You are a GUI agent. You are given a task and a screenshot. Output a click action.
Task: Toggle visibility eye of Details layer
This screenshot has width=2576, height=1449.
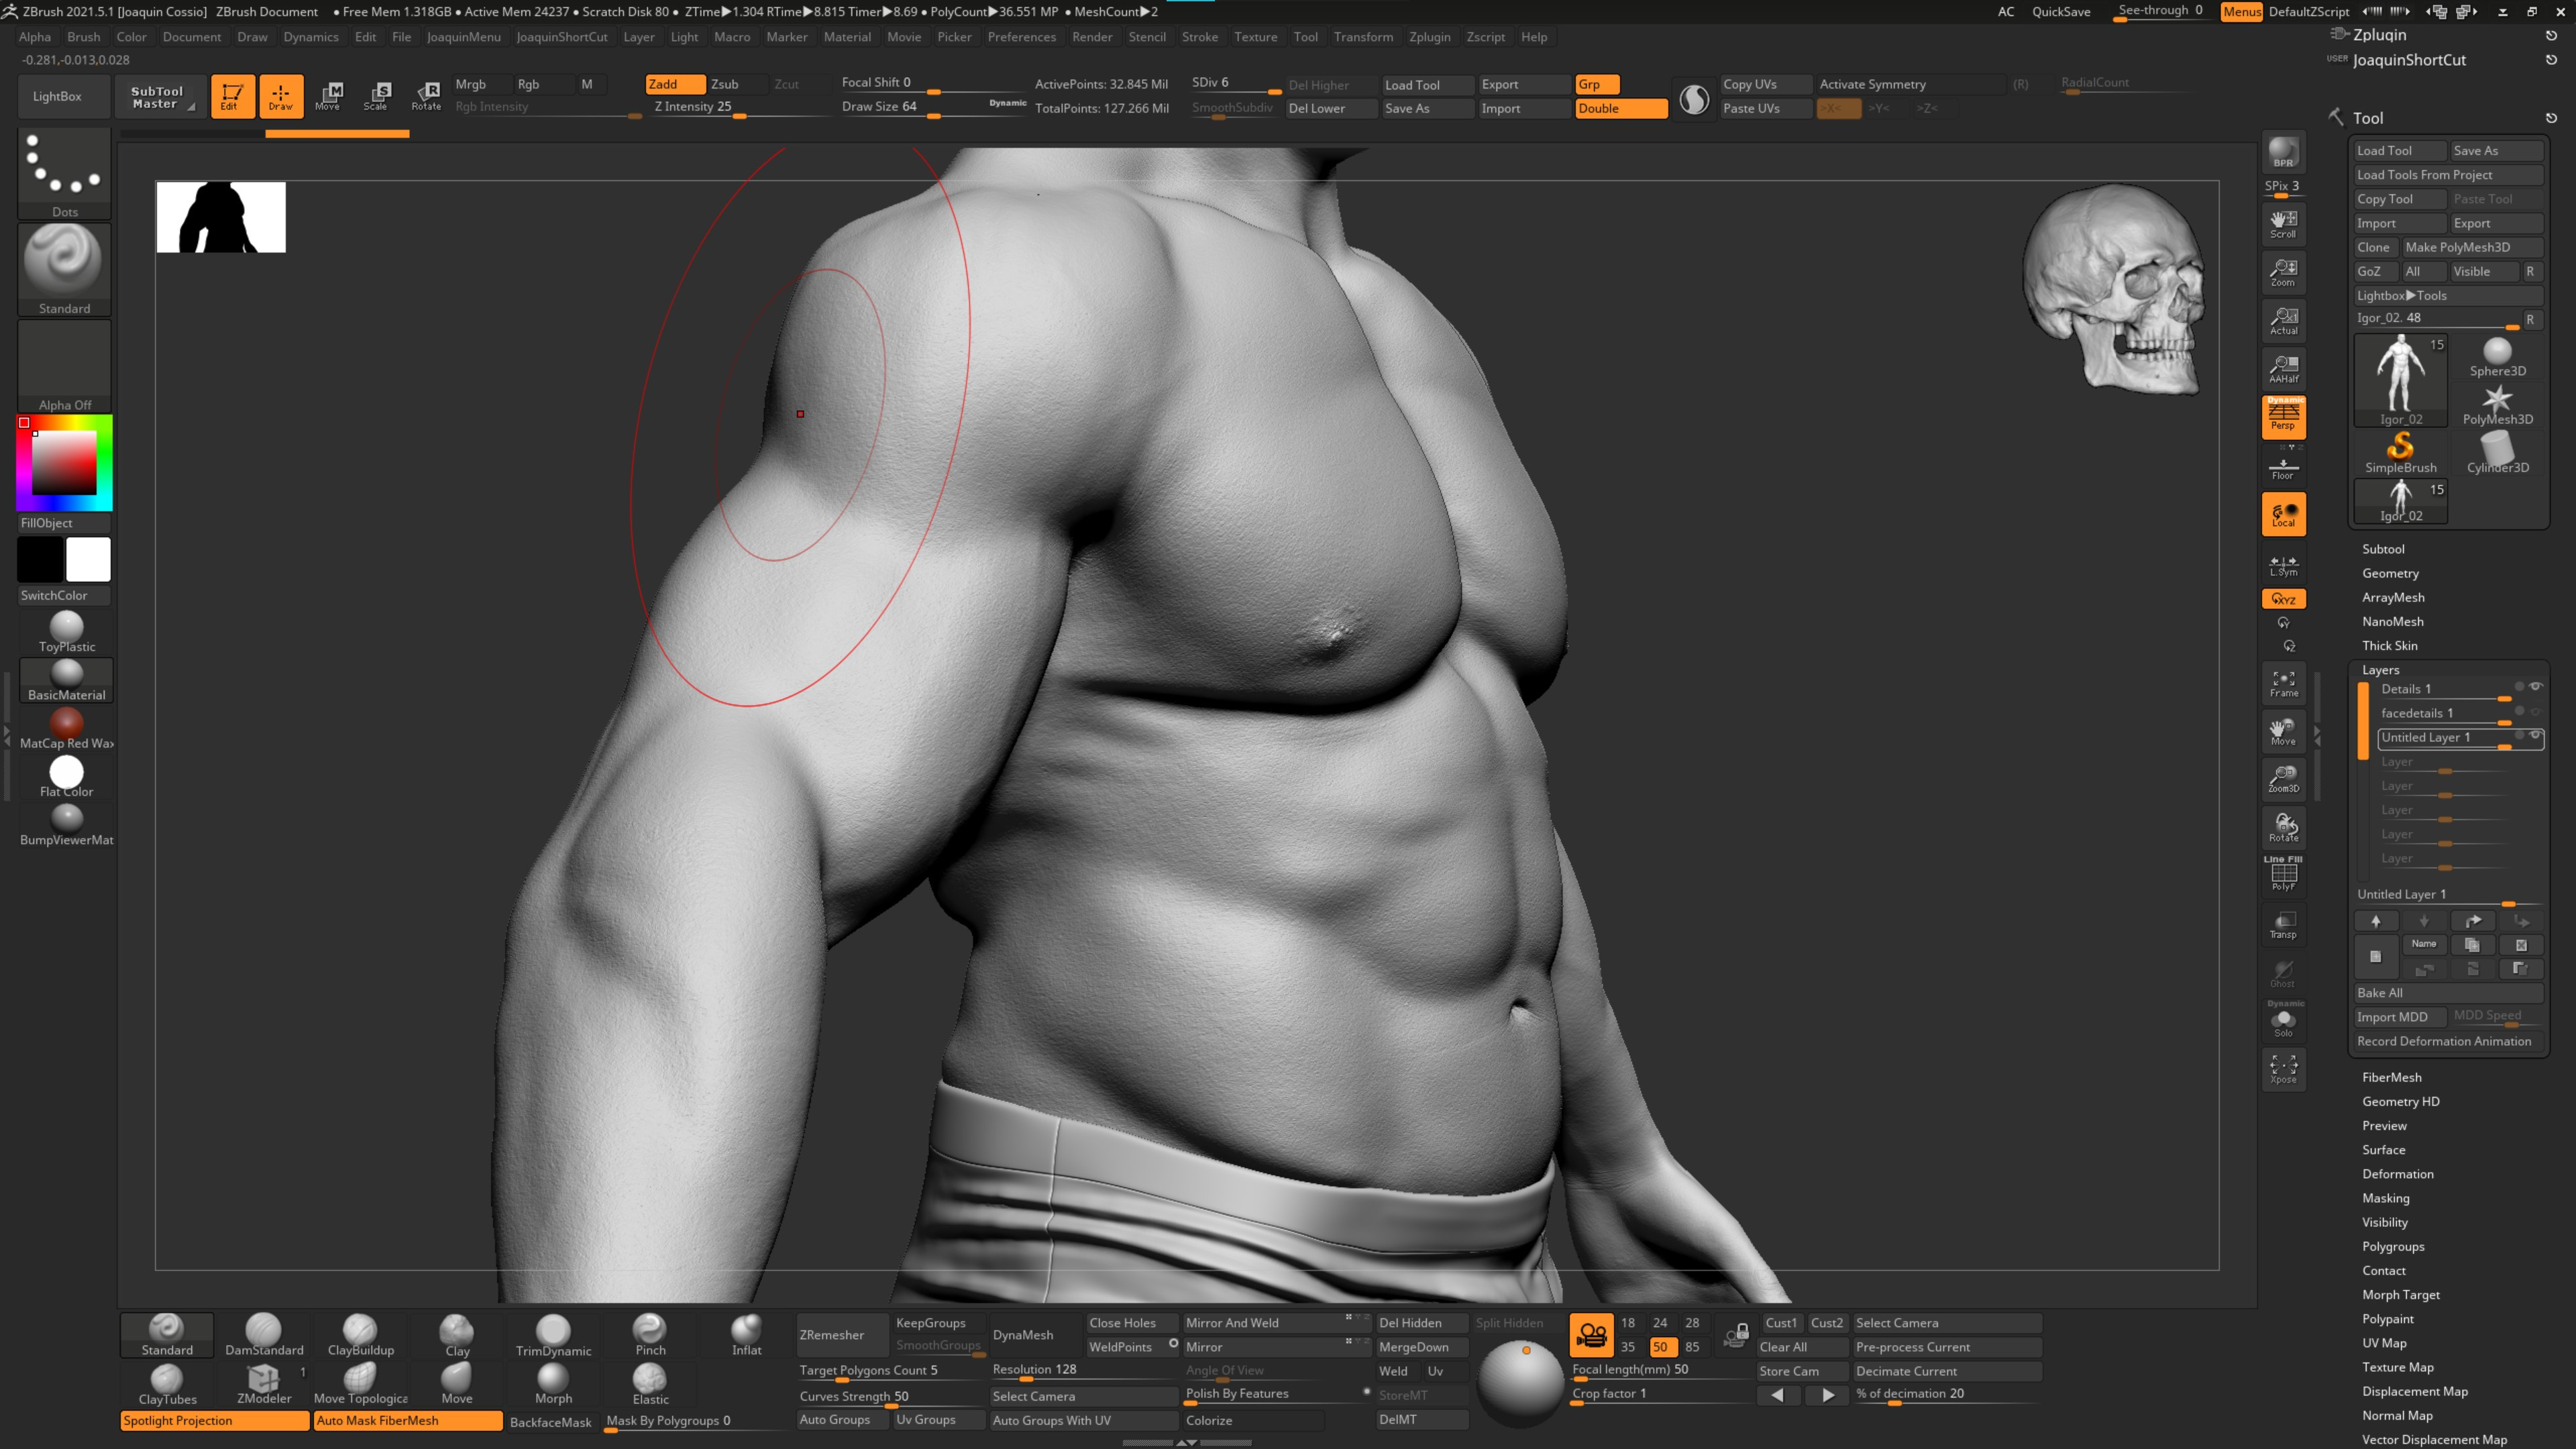pos(2535,686)
